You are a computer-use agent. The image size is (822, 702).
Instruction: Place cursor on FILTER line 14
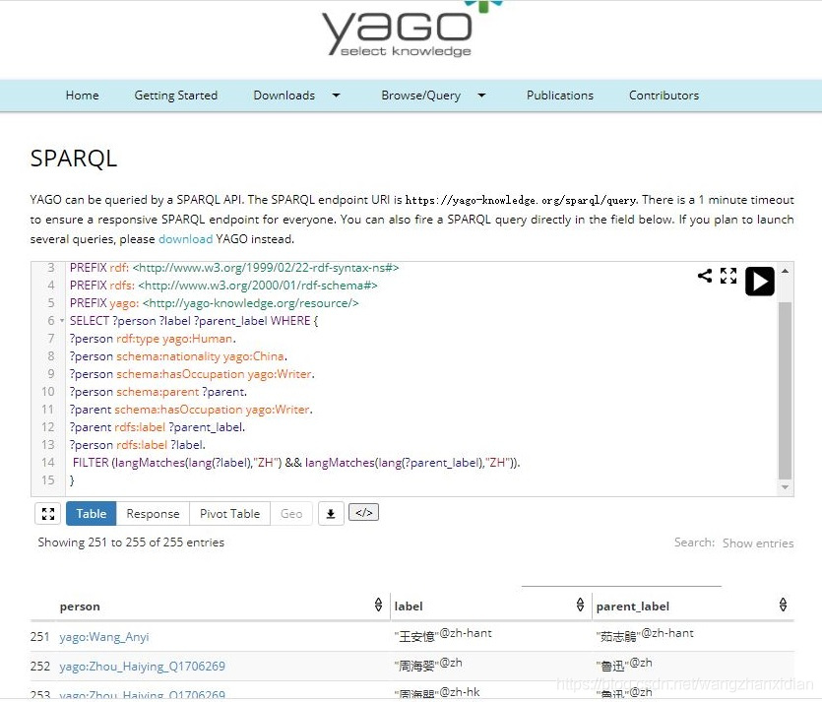(x=296, y=463)
